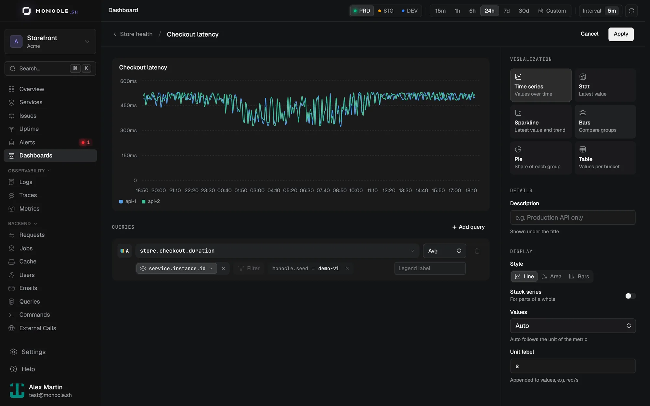The image size is (650, 406).
Task: Switch environment to STG
Action: click(386, 11)
